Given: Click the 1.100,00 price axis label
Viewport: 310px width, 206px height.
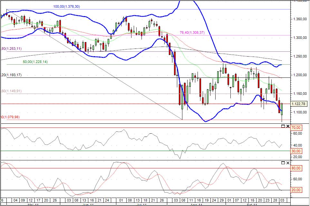Looking at the screenshot, I should pos(300,112).
